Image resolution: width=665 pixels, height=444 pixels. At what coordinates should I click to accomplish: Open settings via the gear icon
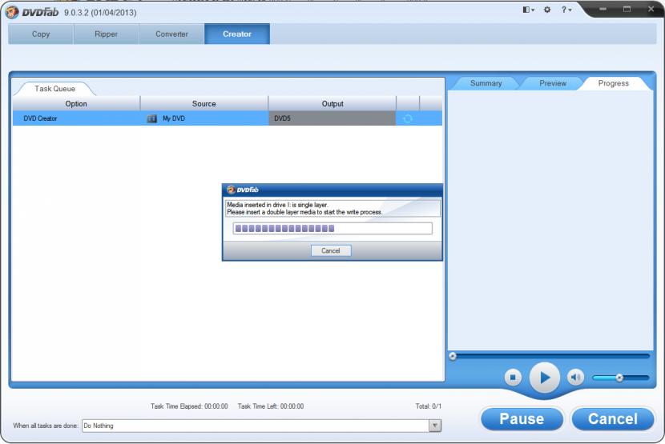(547, 10)
